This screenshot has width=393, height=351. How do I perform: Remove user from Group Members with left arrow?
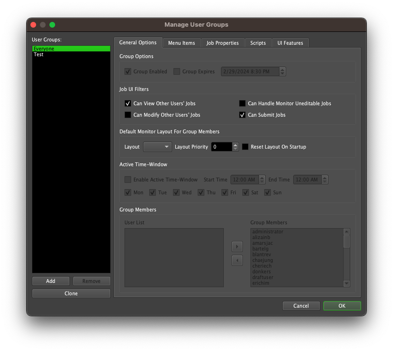click(237, 260)
